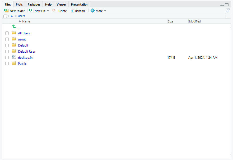
Task: Open the New File dropdown arrow
Action: click(48, 11)
